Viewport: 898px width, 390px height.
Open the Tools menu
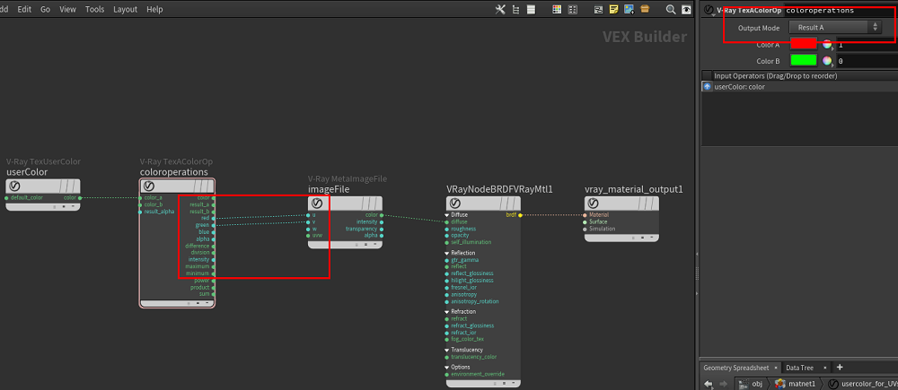[x=95, y=9]
